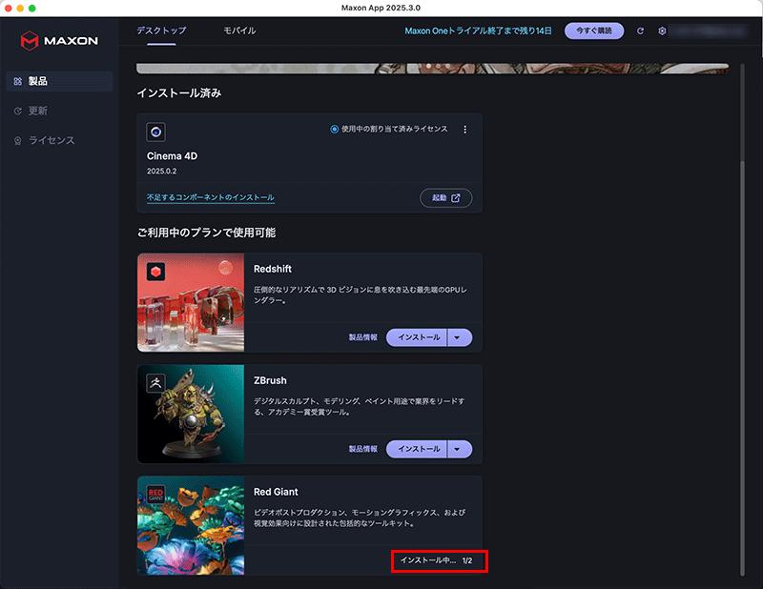The width and height of the screenshot is (763, 589).
Task: Switch to the モバイル (Mobile) tab
Action: click(239, 30)
